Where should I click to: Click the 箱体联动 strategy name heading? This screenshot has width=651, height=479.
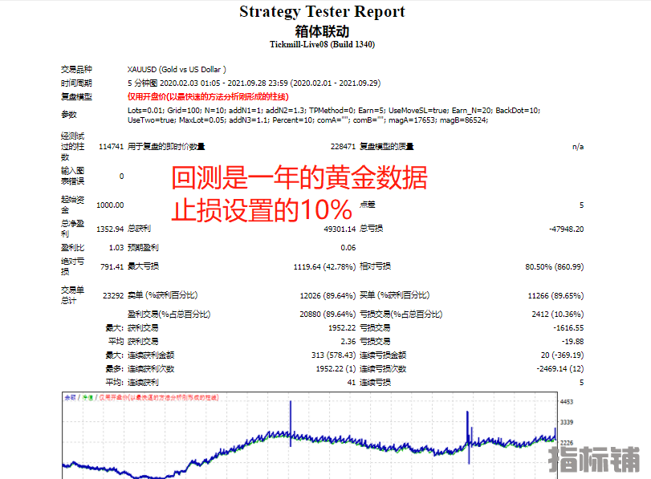[322, 31]
